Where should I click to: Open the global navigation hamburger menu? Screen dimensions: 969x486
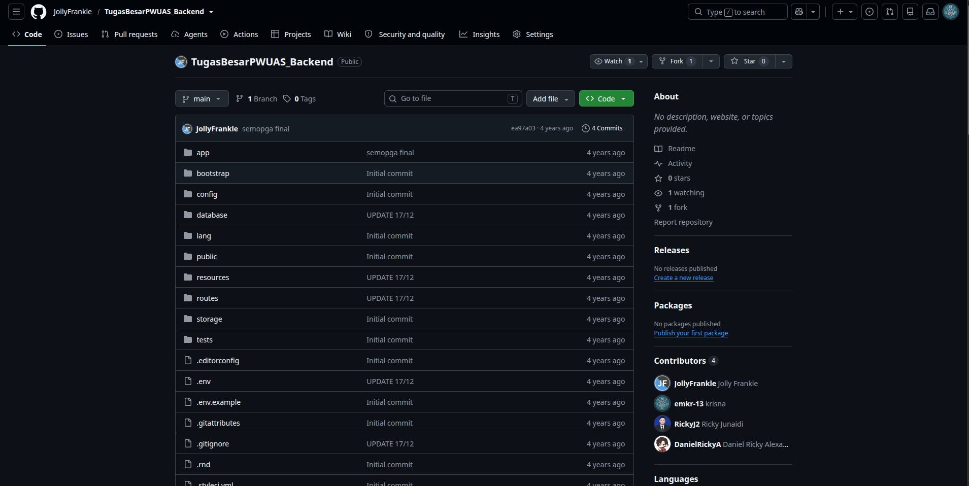tap(16, 12)
